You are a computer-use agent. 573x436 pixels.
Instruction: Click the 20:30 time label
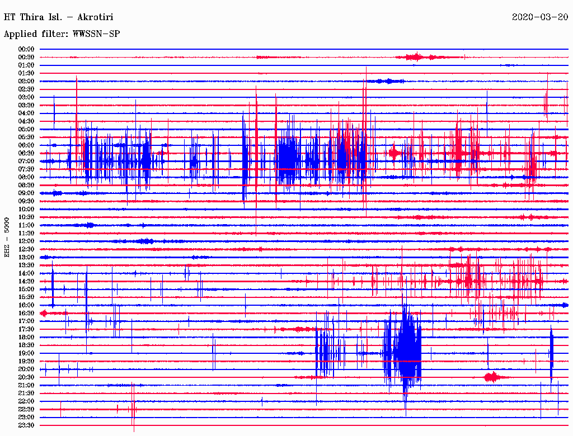pos(26,377)
